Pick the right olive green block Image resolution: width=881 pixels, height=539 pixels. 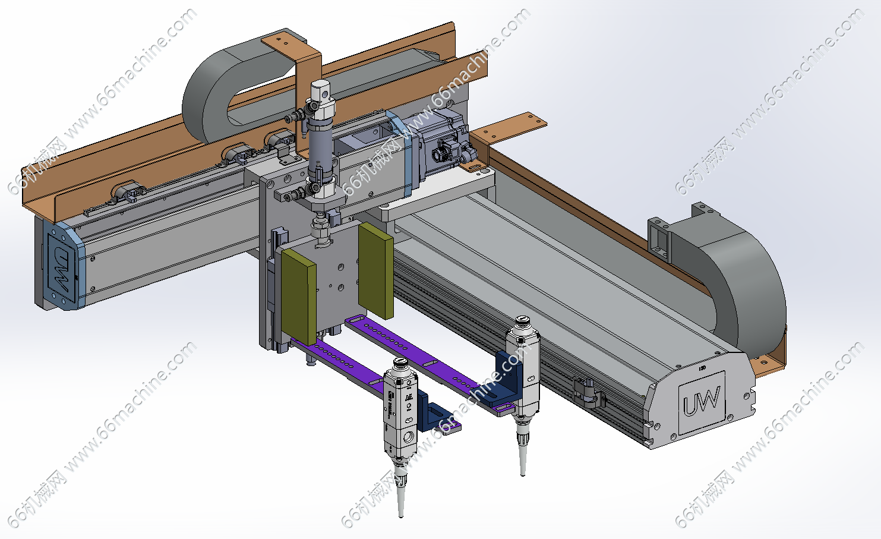coord(375,270)
